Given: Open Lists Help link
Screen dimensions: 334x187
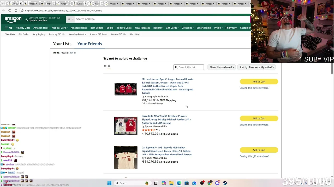Looking at the screenshot, I should [x=135, y=34].
